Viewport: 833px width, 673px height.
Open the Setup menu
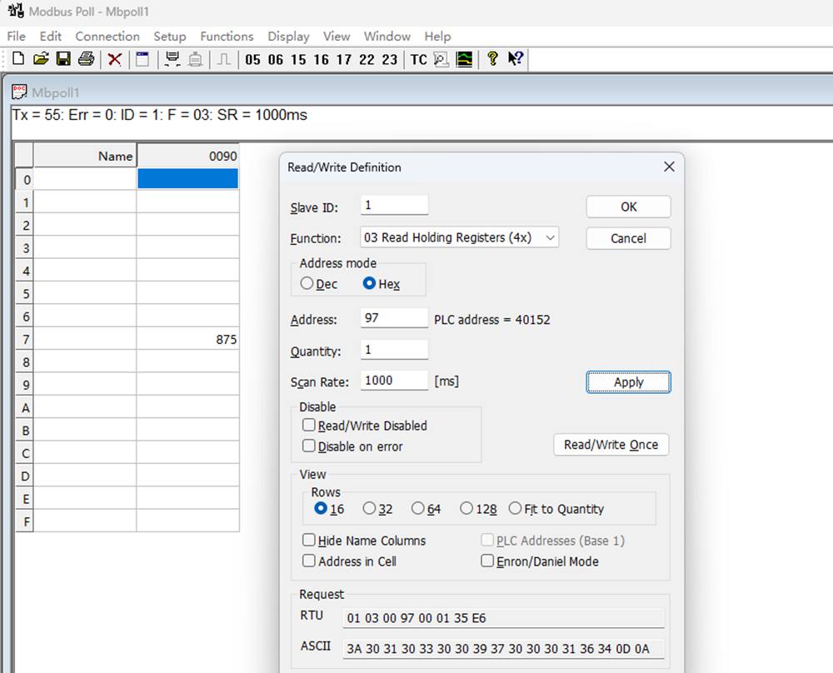[x=170, y=36]
